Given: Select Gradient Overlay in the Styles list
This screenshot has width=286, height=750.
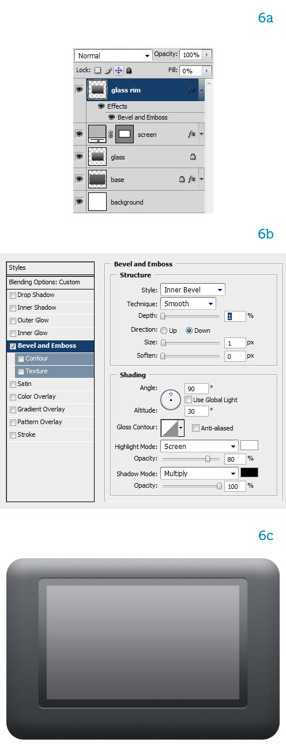Looking at the screenshot, I should click(50, 409).
